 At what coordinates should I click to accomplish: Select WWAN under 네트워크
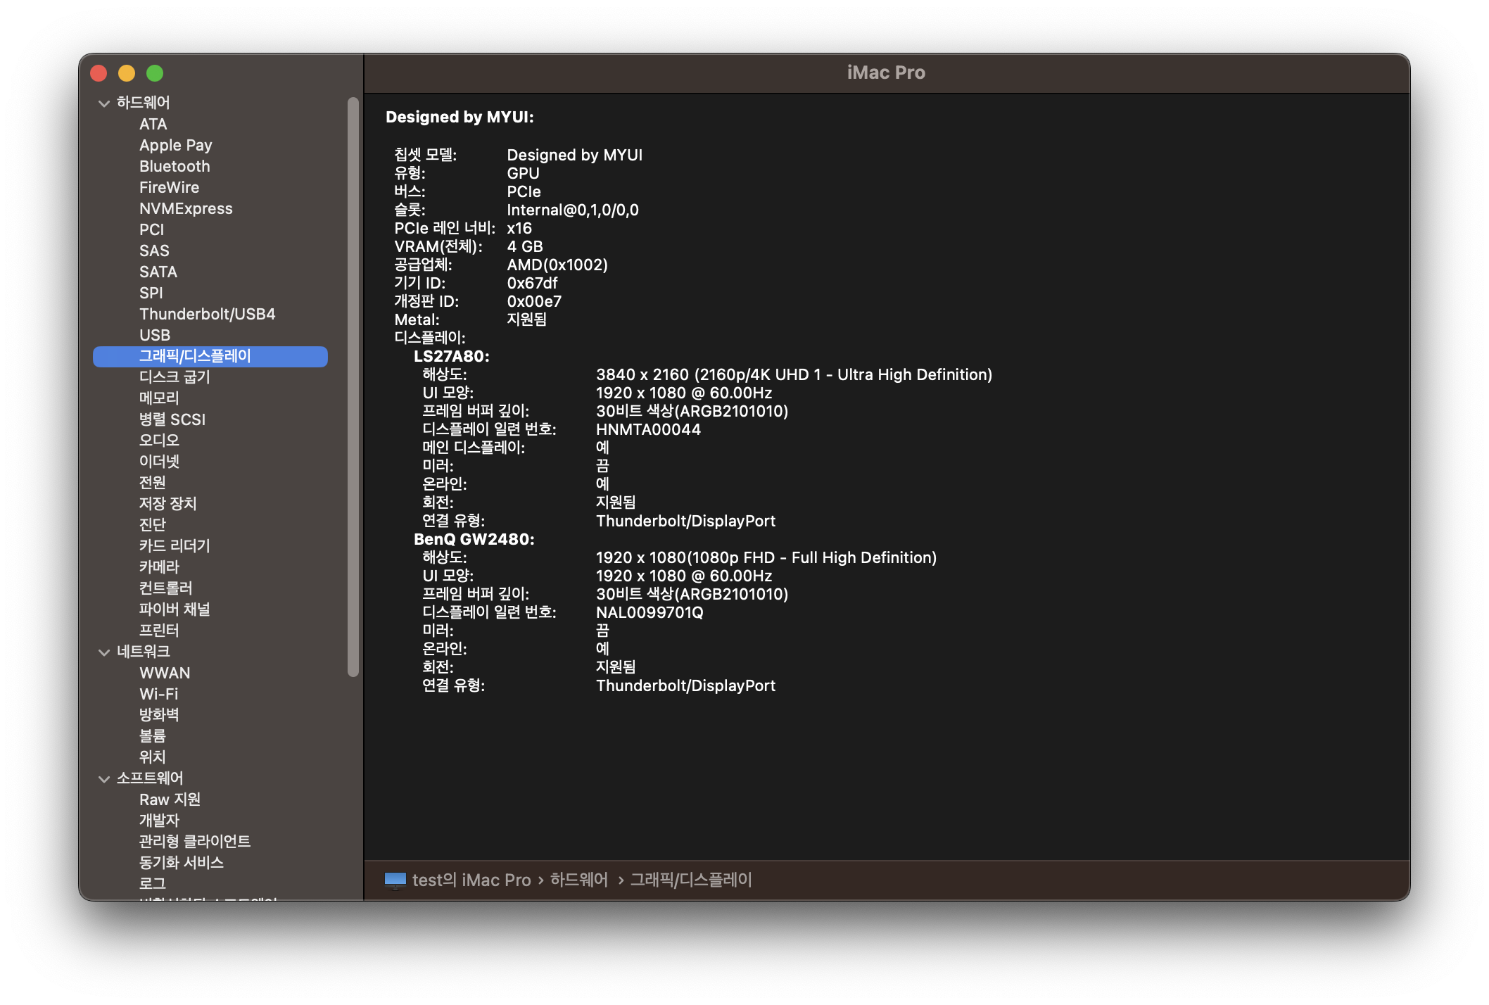(165, 674)
